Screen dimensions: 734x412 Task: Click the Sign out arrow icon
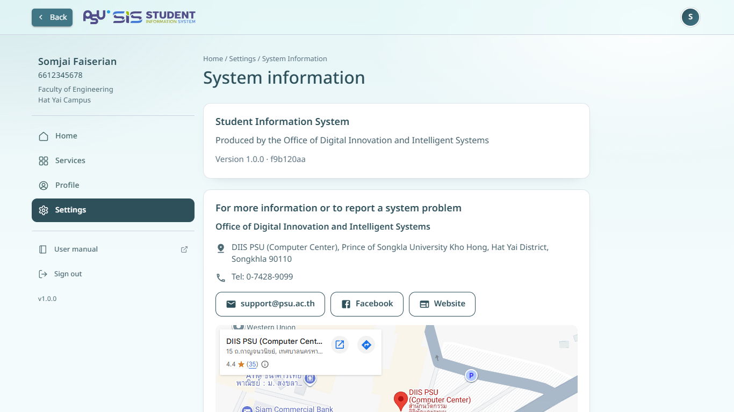(43, 274)
